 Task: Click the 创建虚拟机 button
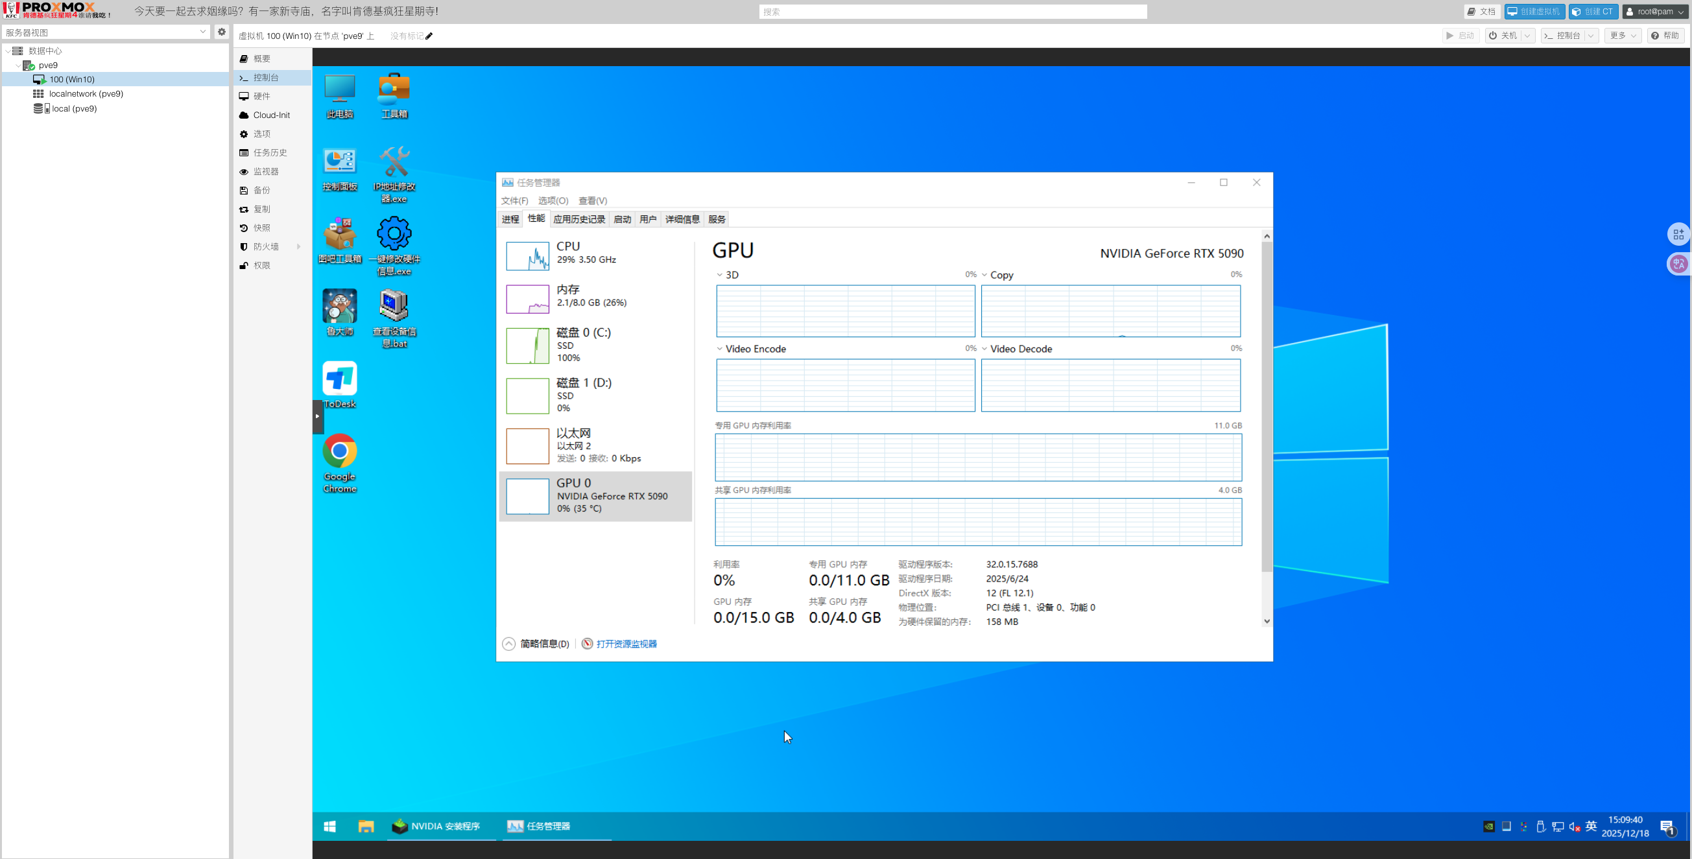(x=1534, y=12)
